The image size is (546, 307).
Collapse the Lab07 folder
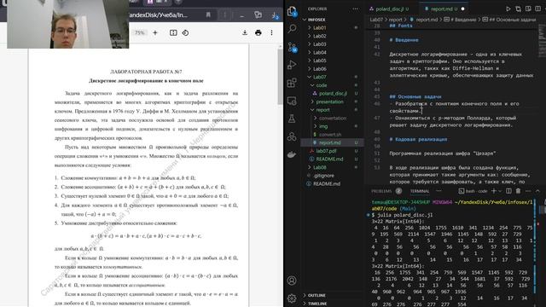click(x=319, y=77)
